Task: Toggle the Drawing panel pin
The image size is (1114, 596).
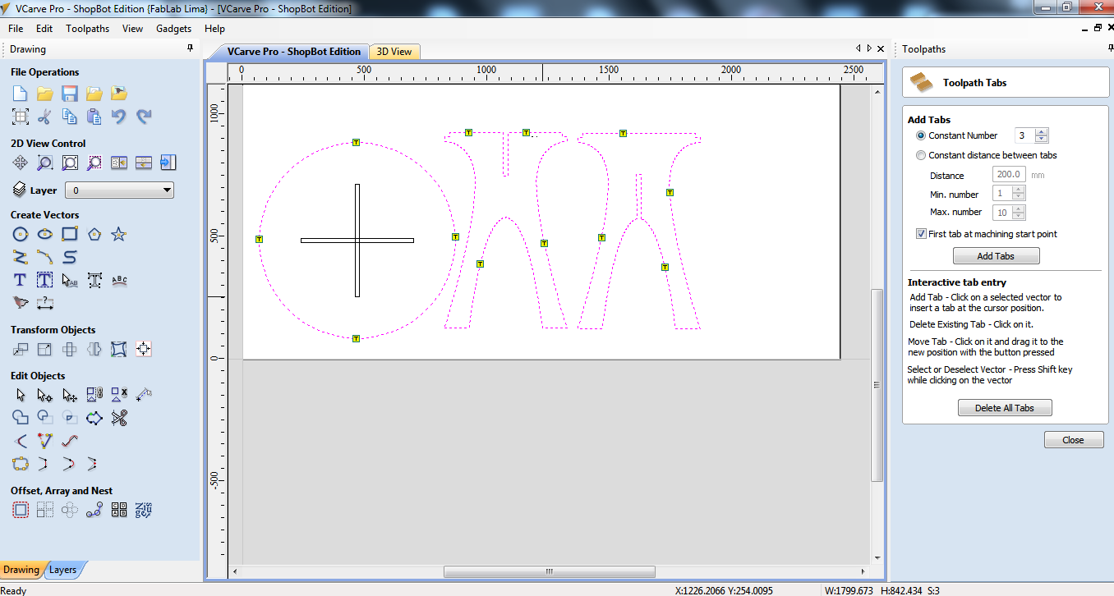Action: 191,49
